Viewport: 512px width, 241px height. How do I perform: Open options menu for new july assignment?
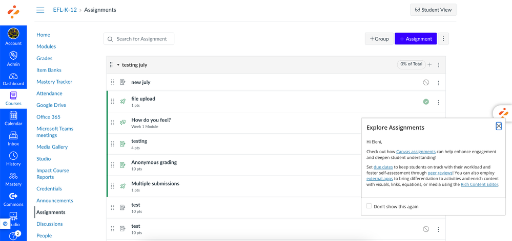tap(438, 83)
